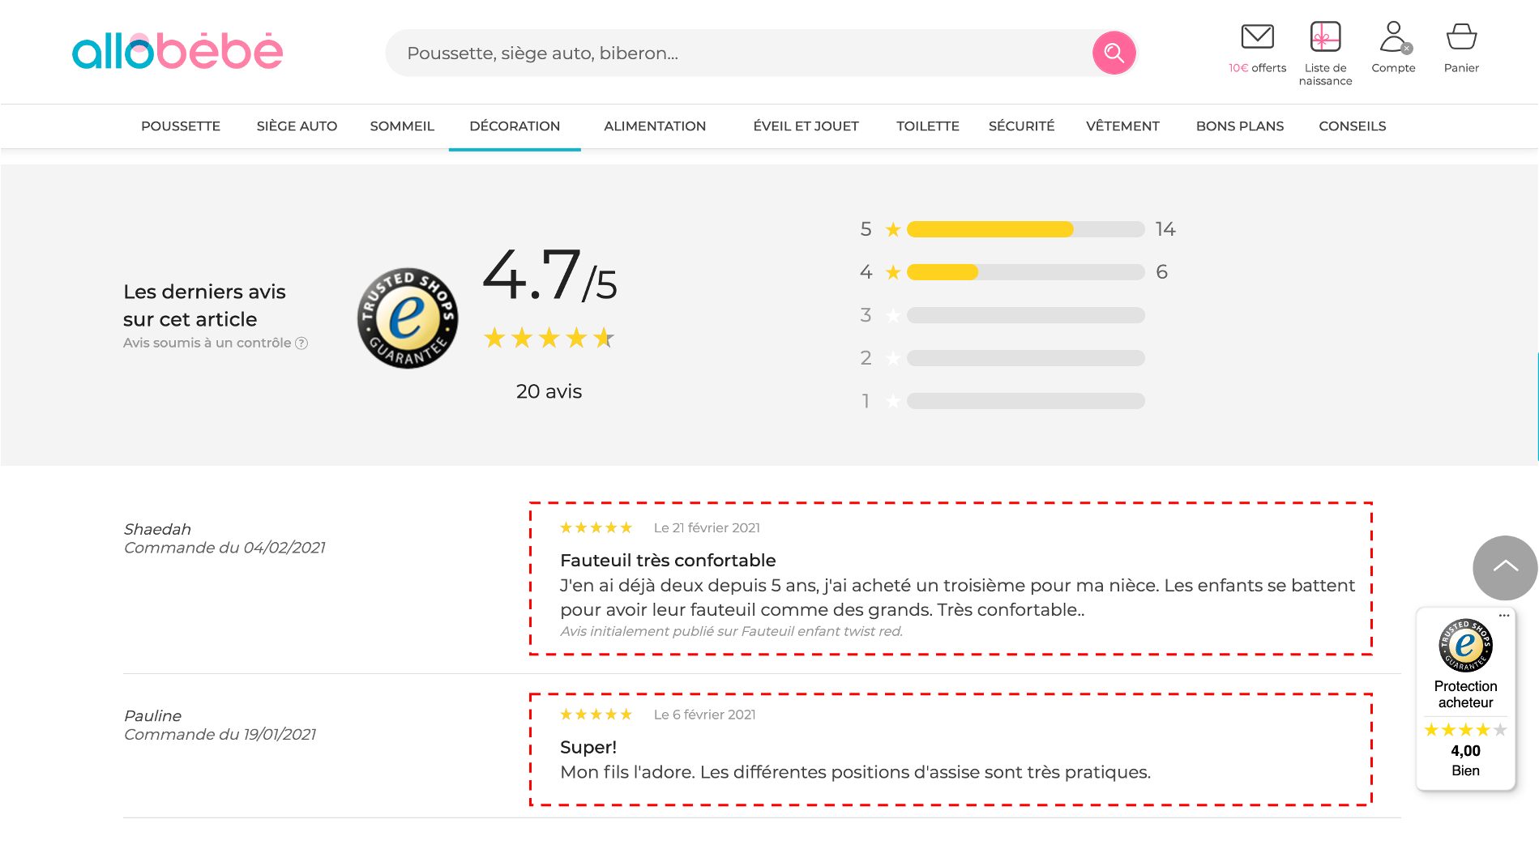Click the pink search magnifier button
Viewport: 1539px width, 845px height.
(x=1114, y=53)
